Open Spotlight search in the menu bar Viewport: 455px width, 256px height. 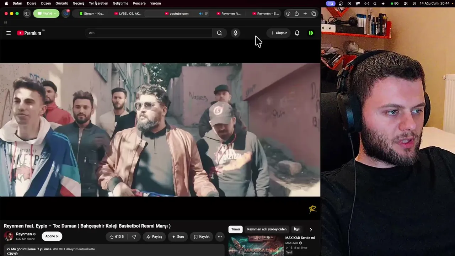(x=375, y=4)
